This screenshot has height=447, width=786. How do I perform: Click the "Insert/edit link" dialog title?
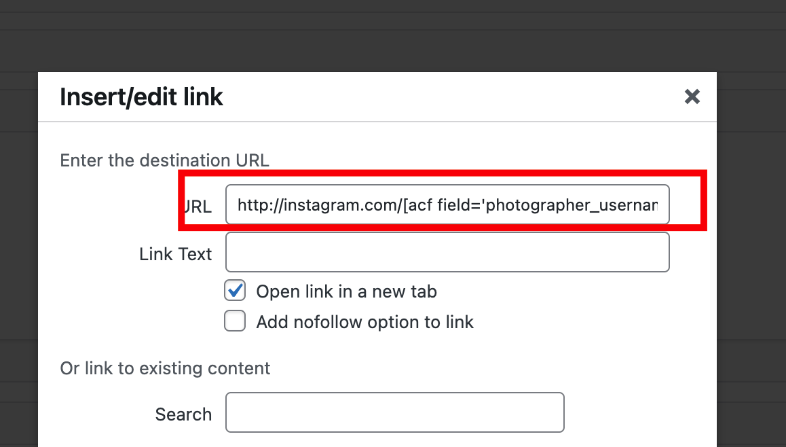pos(141,97)
